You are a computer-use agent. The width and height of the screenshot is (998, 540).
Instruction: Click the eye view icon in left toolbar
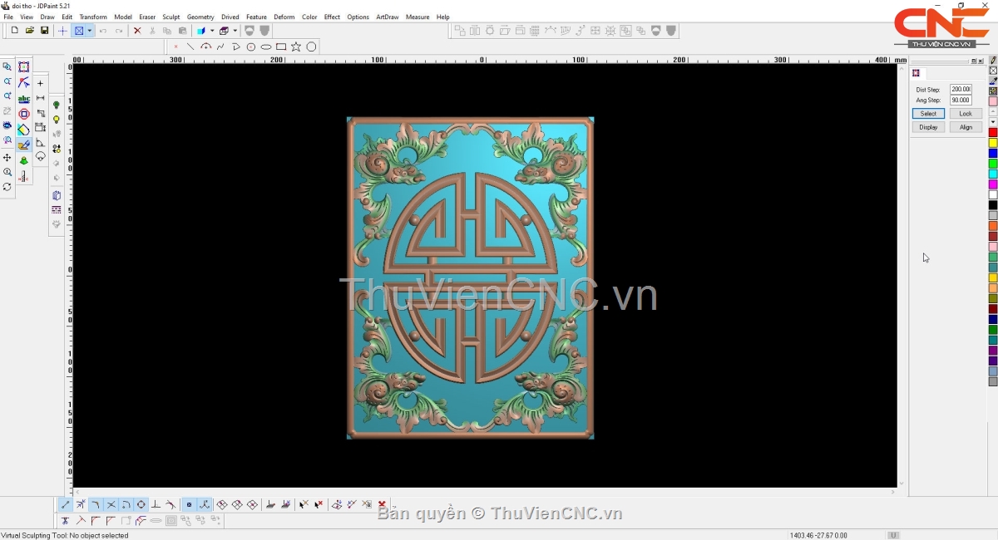[x=7, y=126]
